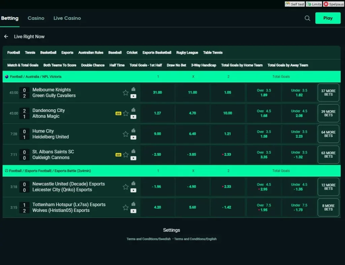Watch live stream of Tottenham Hotspur Esports match
Screen dimensions: 345x265
(133, 211)
